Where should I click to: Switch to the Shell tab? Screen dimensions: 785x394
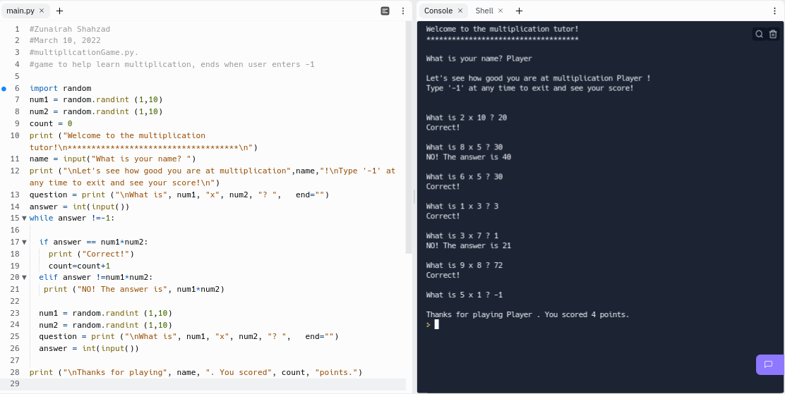pyautogui.click(x=484, y=11)
